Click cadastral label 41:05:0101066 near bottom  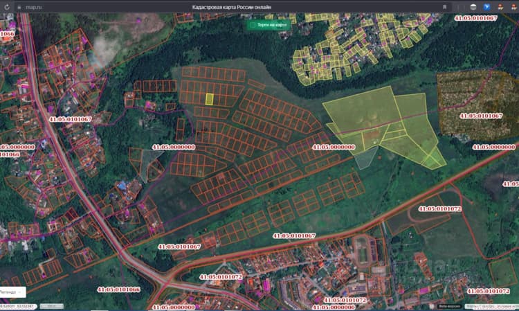click(x=118, y=290)
